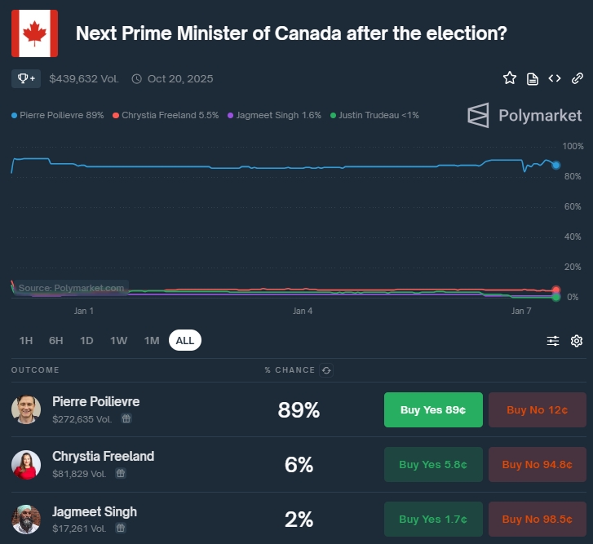Click the refresh icon beside % Chance
This screenshot has height=544, width=593.
(x=327, y=370)
